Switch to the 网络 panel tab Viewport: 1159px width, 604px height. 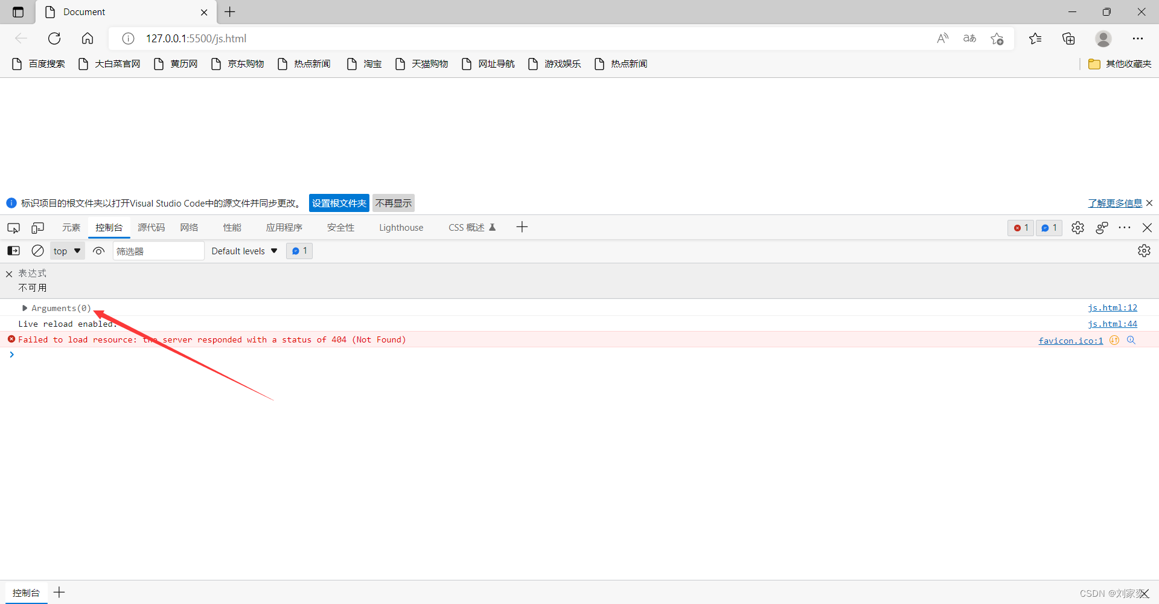(189, 227)
